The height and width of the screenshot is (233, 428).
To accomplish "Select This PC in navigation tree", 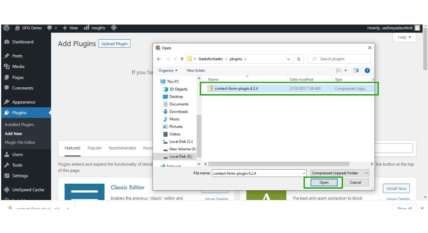I will coord(170,82).
